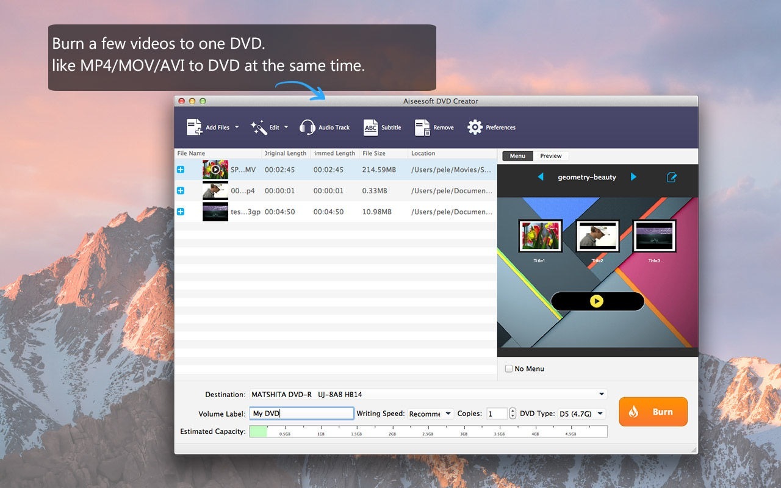Click the Audio Track headphones icon
The height and width of the screenshot is (488, 781).
click(x=308, y=127)
